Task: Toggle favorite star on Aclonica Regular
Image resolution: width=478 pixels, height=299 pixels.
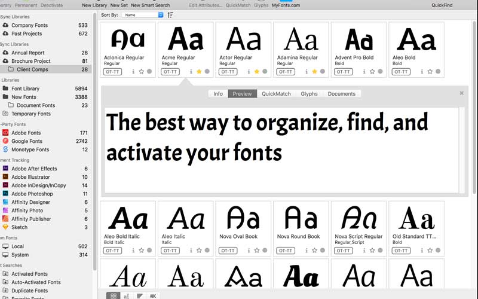Action: pyautogui.click(x=141, y=71)
